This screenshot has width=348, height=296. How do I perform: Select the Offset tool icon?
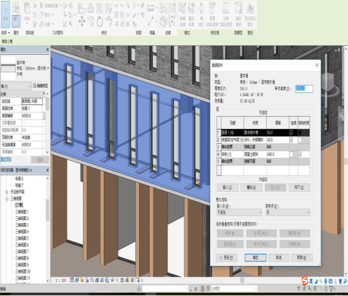91,8
